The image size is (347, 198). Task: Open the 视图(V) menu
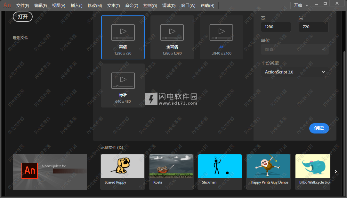tap(59, 5)
